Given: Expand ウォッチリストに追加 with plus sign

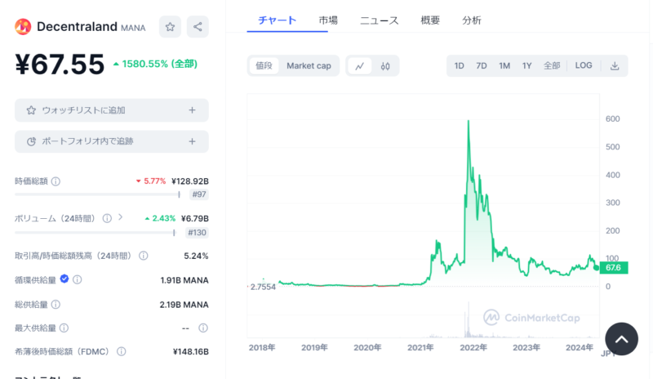Looking at the screenshot, I should click(192, 110).
